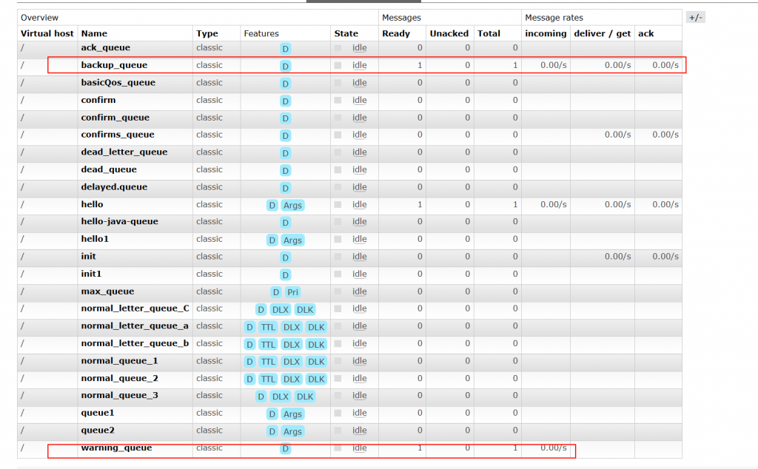
Task: Sort by the Virtual host column header
Action: 47,33
